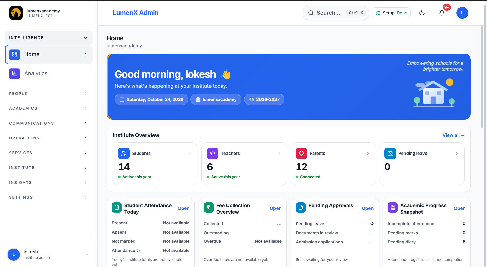Open the blue L profile avatar in header
Image resolution: width=487 pixels, height=267 pixels.
462,13
